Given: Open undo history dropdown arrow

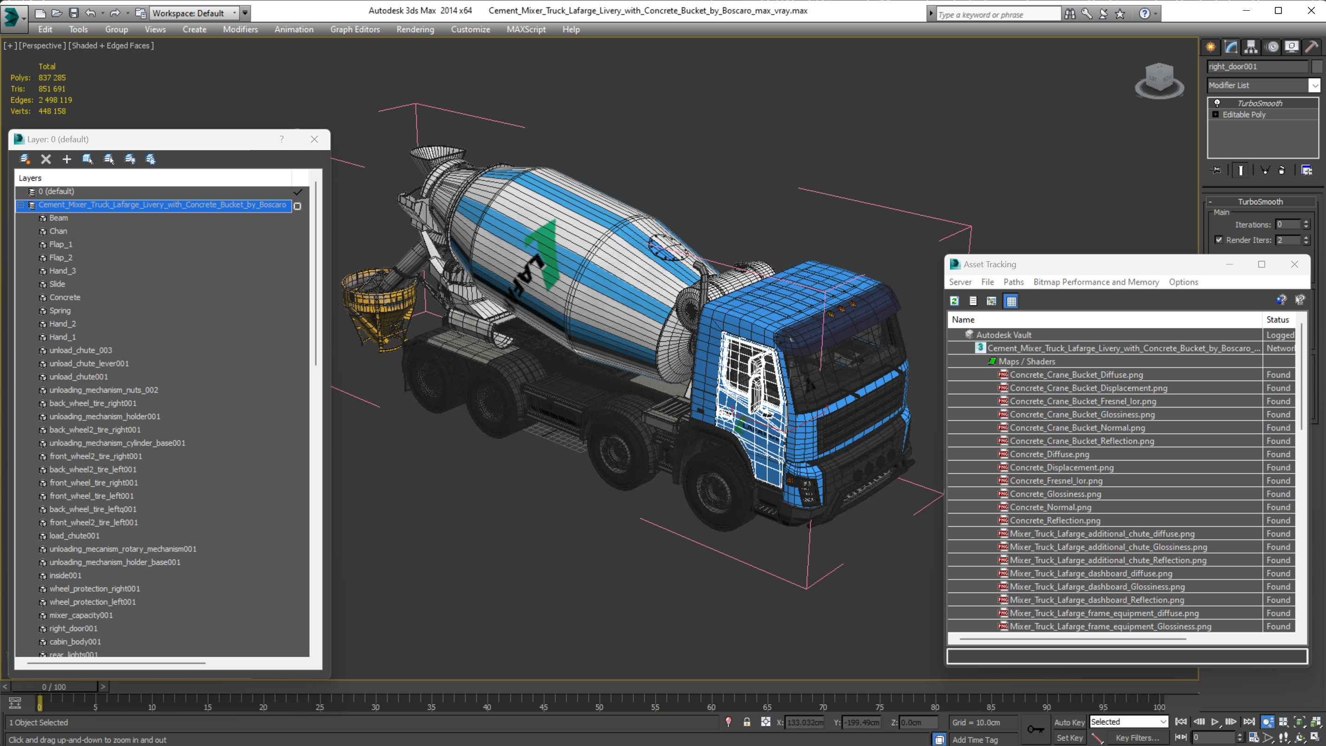Looking at the screenshot, I should click(102, 13).
